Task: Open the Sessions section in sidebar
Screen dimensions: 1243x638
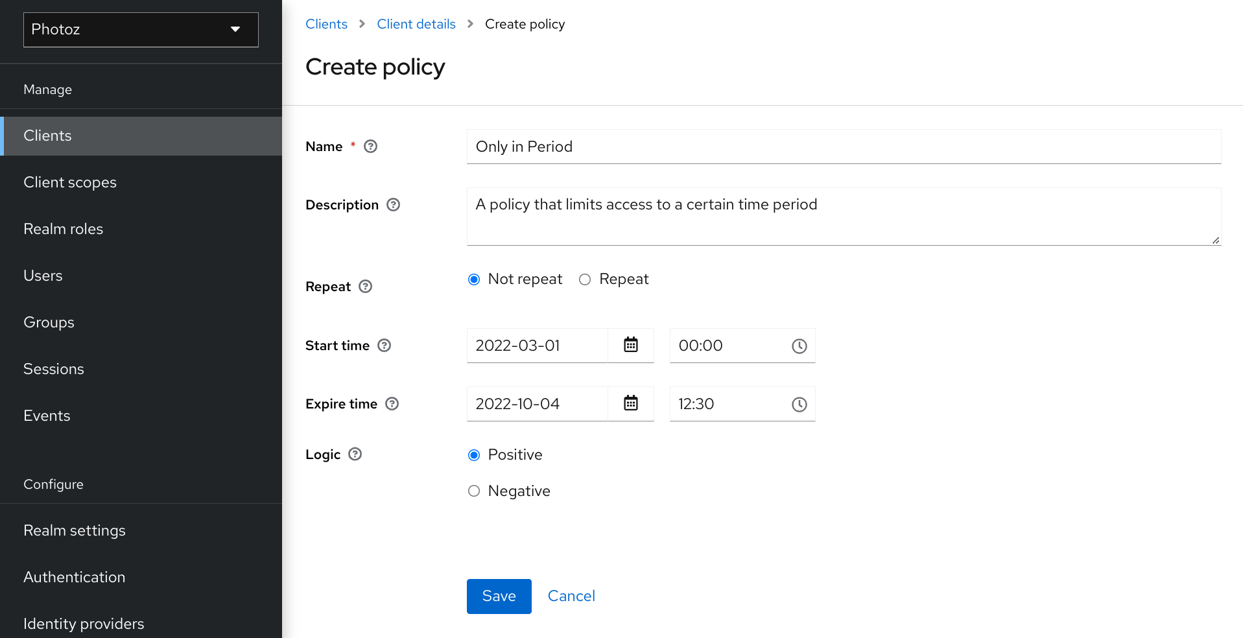Action: 54,368
